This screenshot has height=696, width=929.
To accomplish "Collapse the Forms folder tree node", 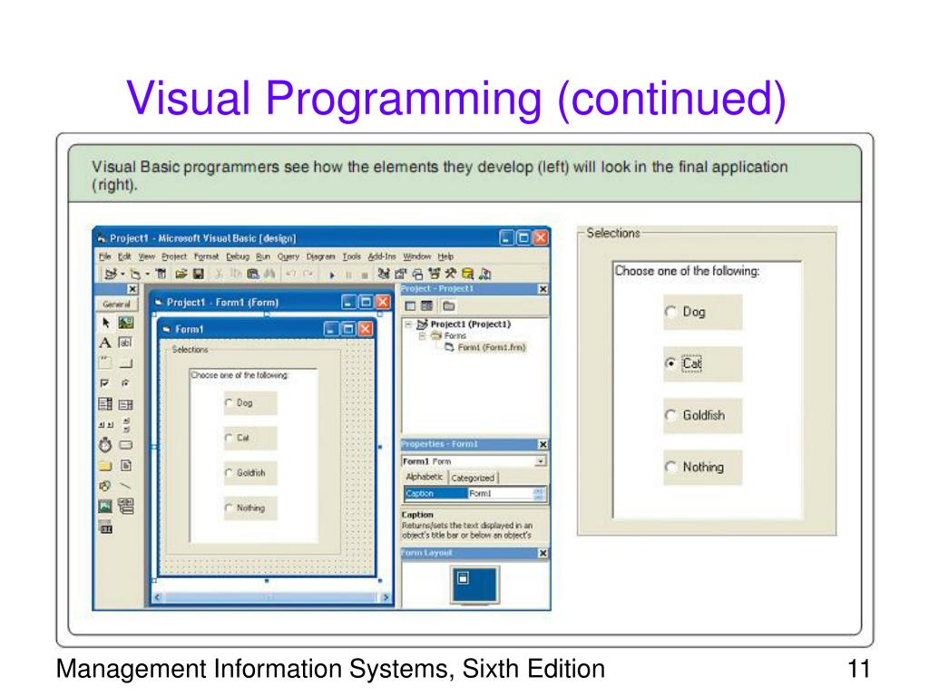I will click(423, 335).
